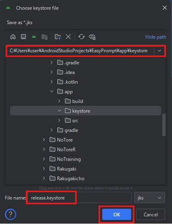Close the Choose keystore file dialog
The image size is (172, 224).
pyautogui.click(x=165, y=8)
